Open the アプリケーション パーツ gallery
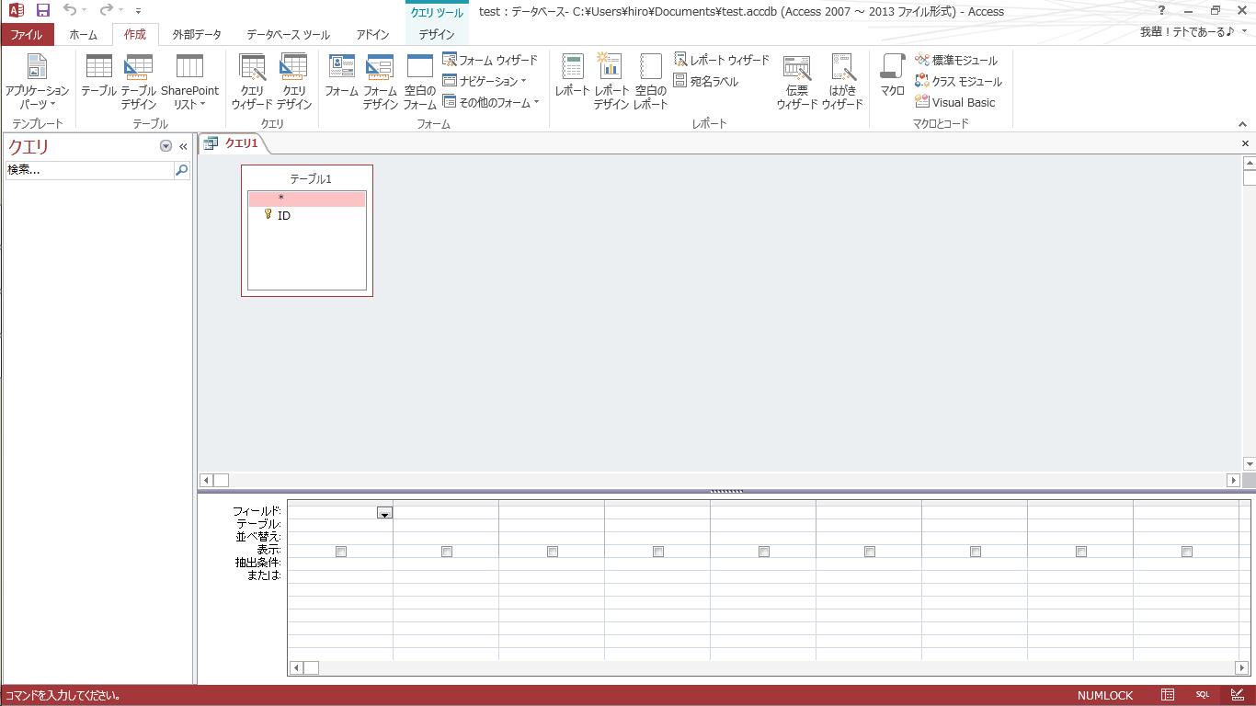 click(x=37, y=82)
